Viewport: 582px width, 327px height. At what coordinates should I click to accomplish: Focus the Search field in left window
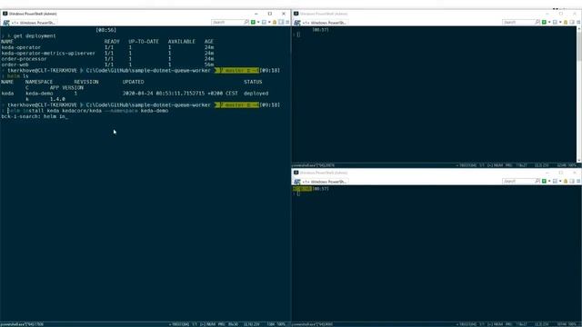click(x=227, y=22)
